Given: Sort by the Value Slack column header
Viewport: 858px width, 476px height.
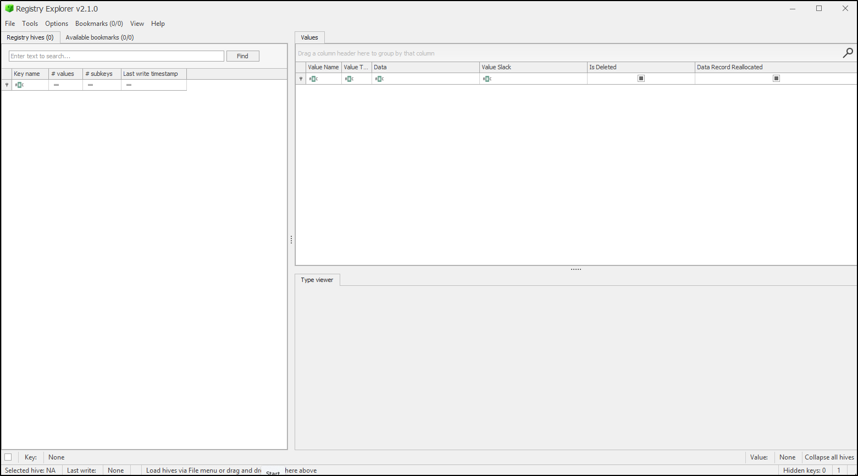Looking at the screenshot, I should click(x=533, y=67).
